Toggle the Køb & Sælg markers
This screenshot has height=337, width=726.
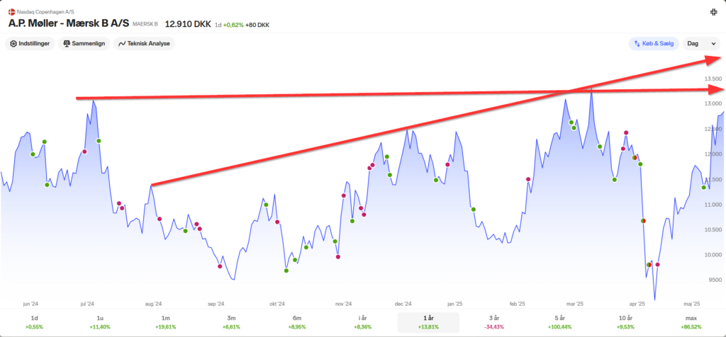click(654, 44)
